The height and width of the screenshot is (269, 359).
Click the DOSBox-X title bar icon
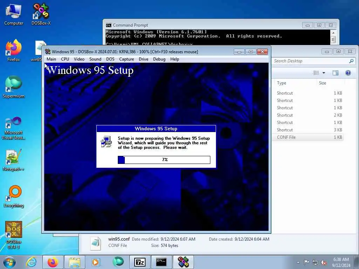[48, 52]
